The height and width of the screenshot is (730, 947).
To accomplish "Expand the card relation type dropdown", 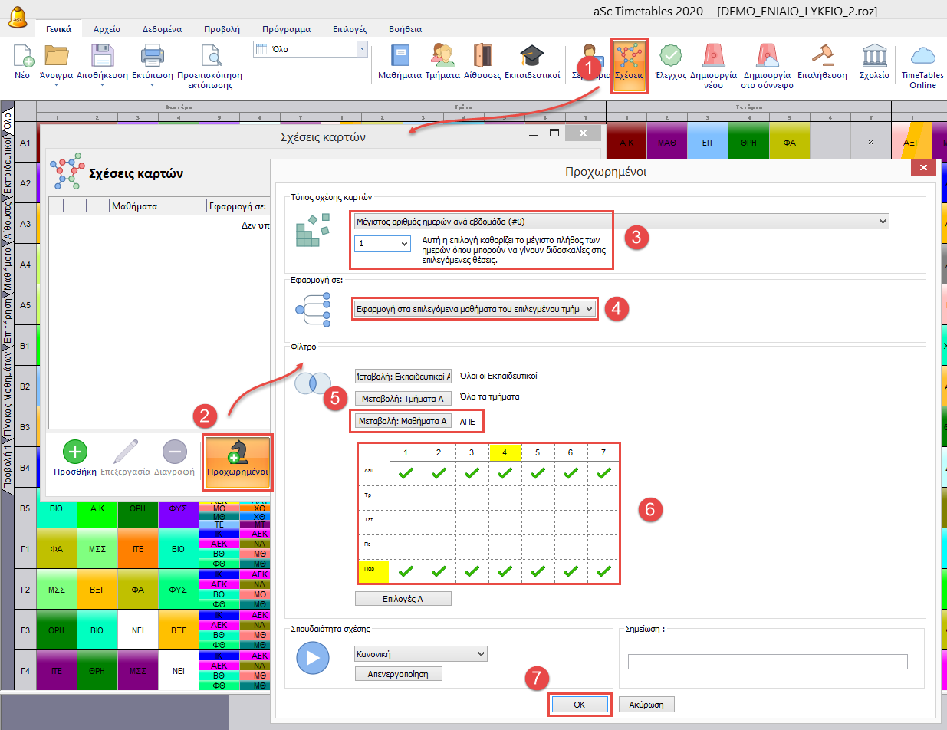I will pos(620,222).
